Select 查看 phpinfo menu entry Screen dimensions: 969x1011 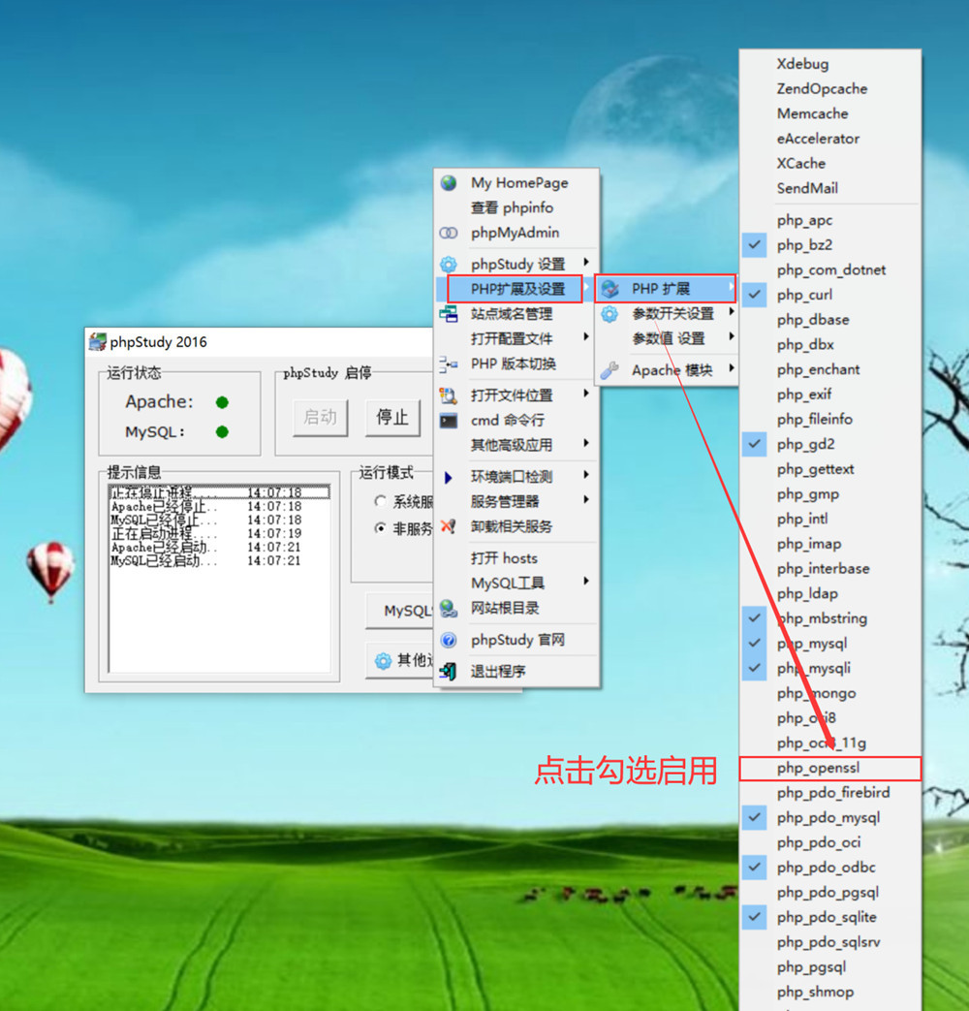click(512, 208)
